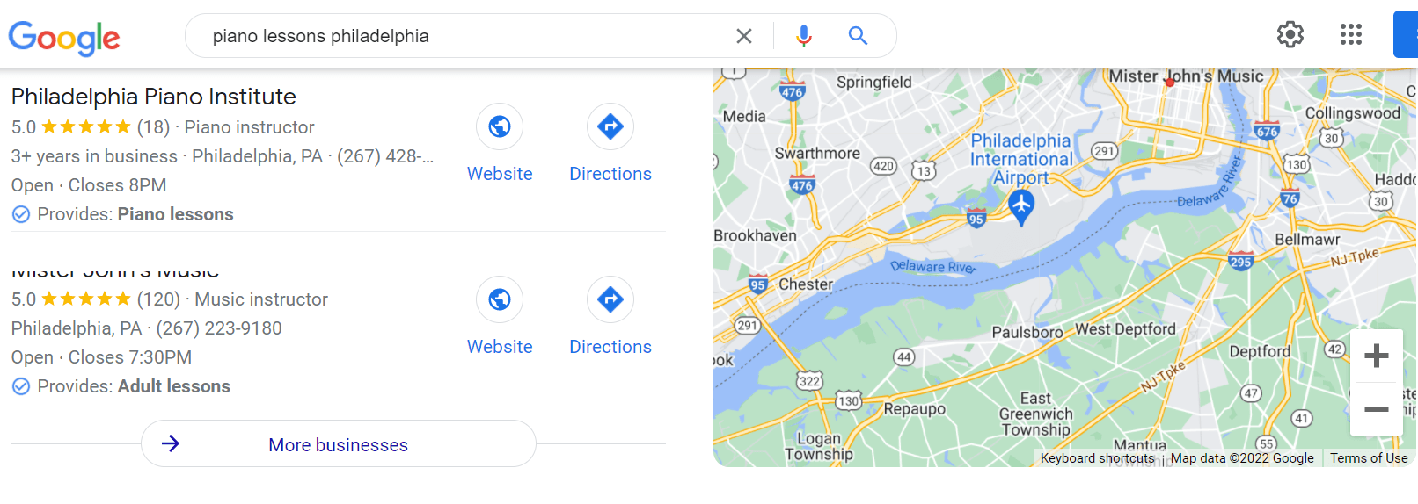Get directions to Mister John's Music icon
Viewport: 1418px width, 504px height.
[610, 299]
